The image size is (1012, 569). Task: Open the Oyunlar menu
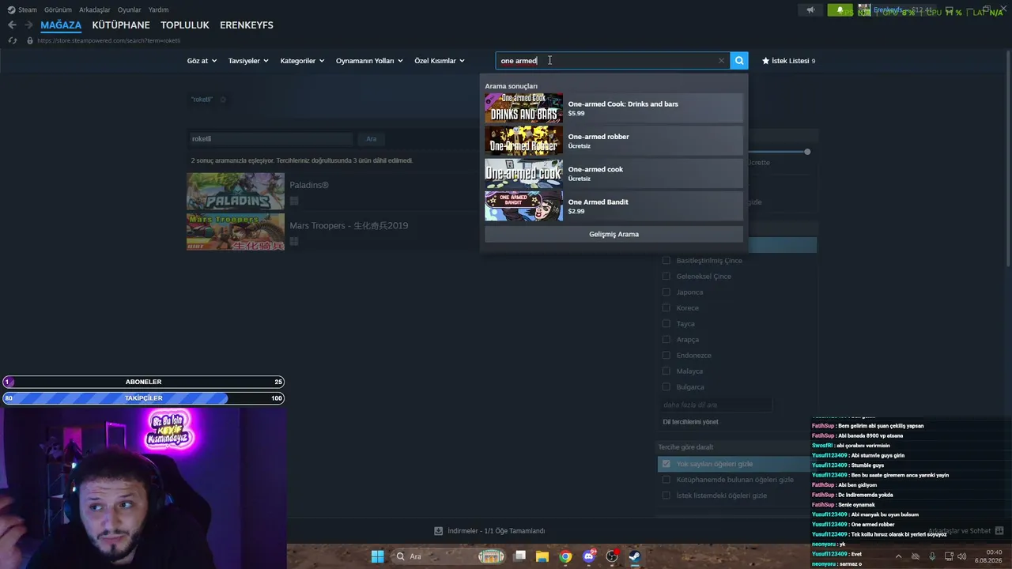(130, 10)
